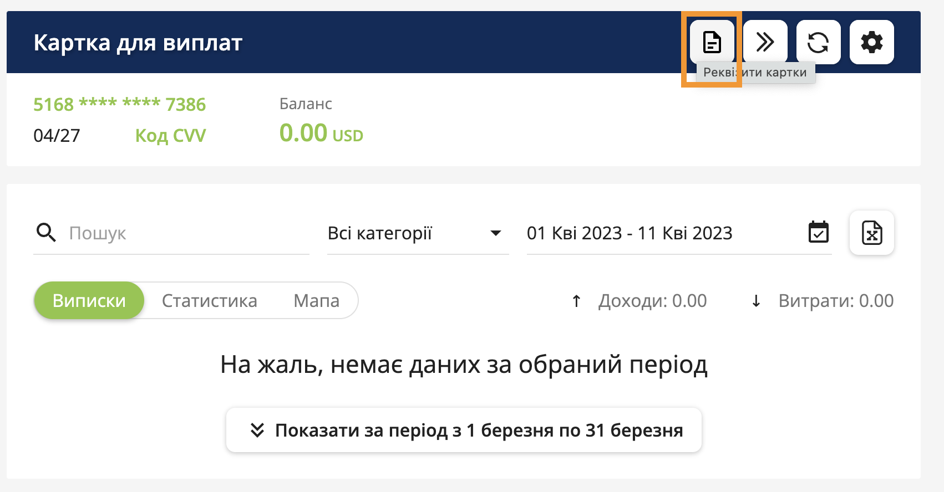The width and height of the screenshot is (944, 492).
Task: Show the Код CVV link
Action: (170, 136)
